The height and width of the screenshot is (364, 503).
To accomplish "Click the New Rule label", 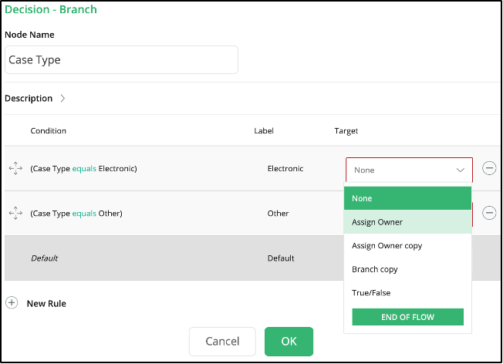I will pos(46,303).
